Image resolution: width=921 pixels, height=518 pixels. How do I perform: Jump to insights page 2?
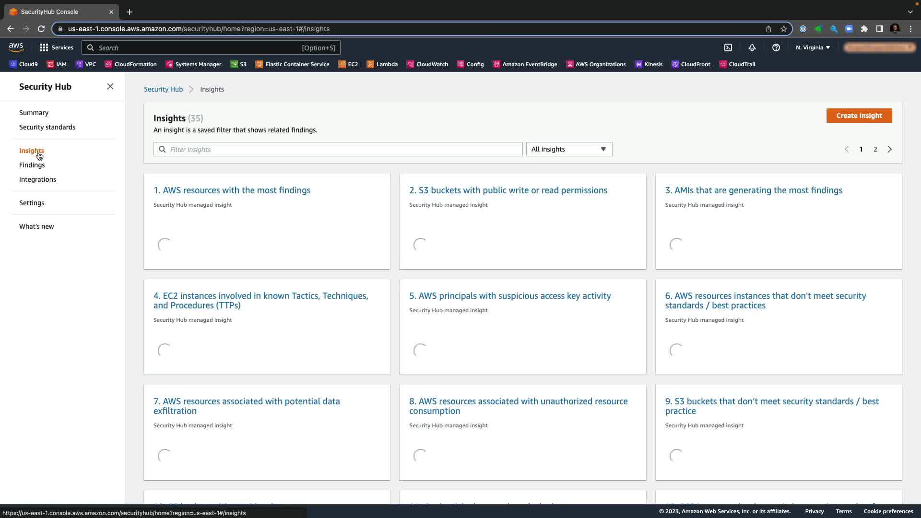pyautogui.click(x=875, y=149)
